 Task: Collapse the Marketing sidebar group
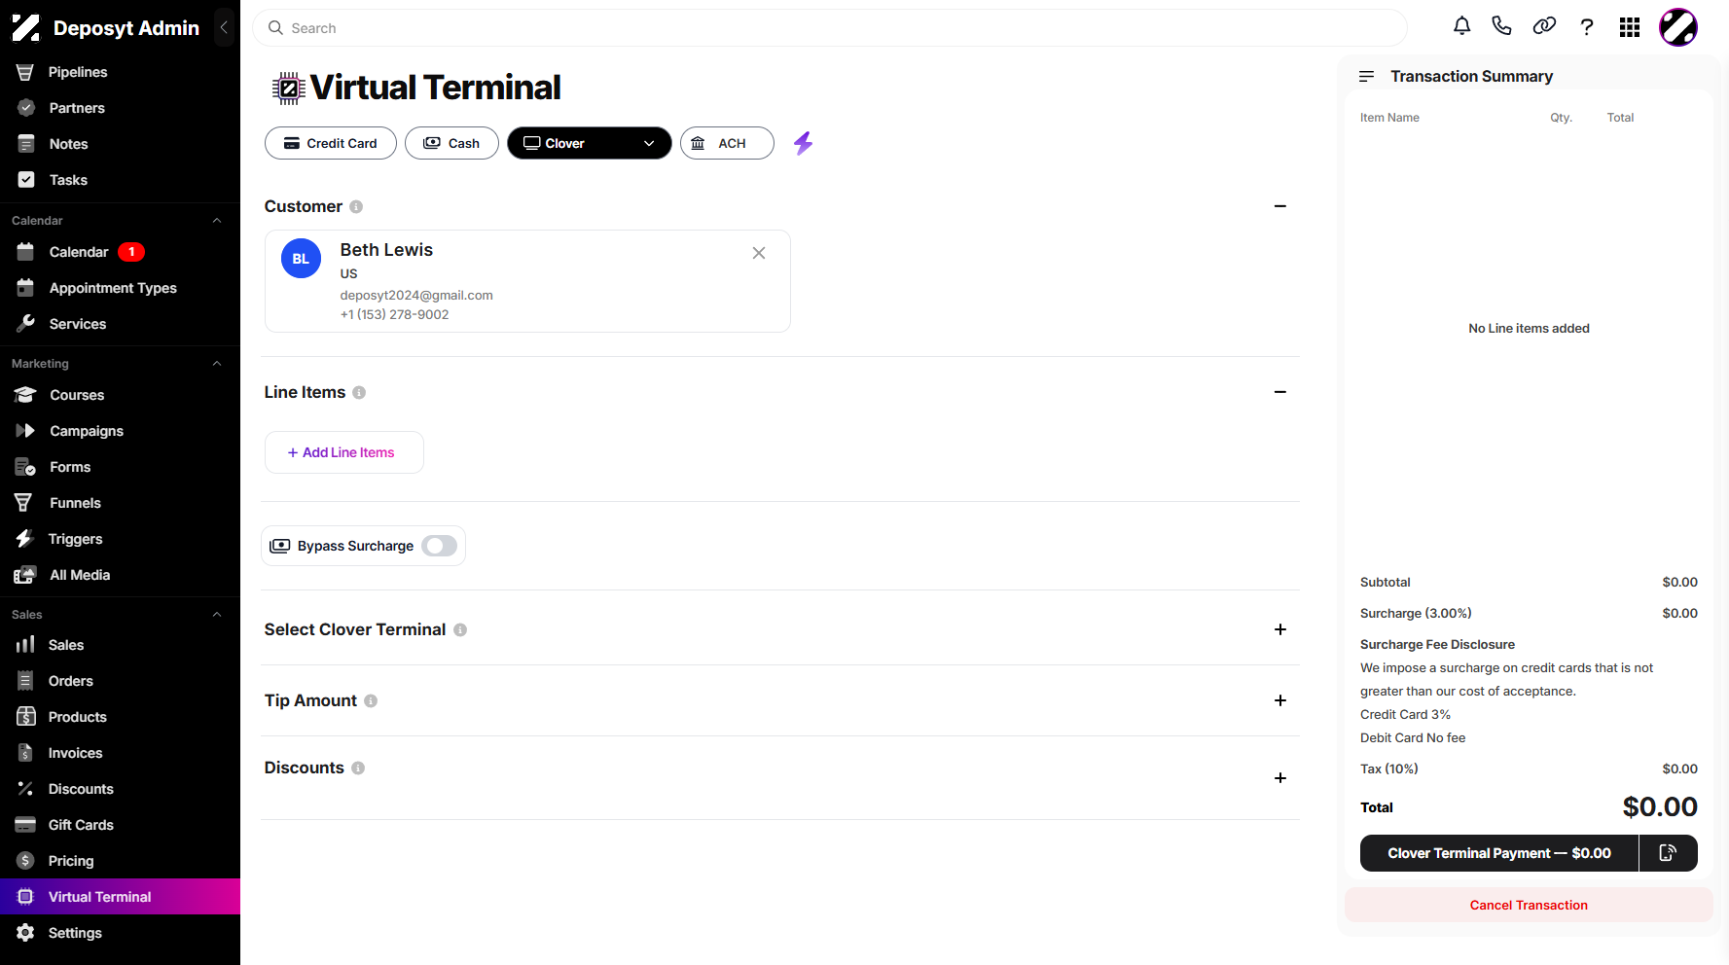pyautogui.click(x=217, y=364)
